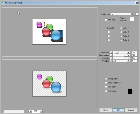Click the Reset button
This screenshot has height=114, width=140.
pos(106,110)
